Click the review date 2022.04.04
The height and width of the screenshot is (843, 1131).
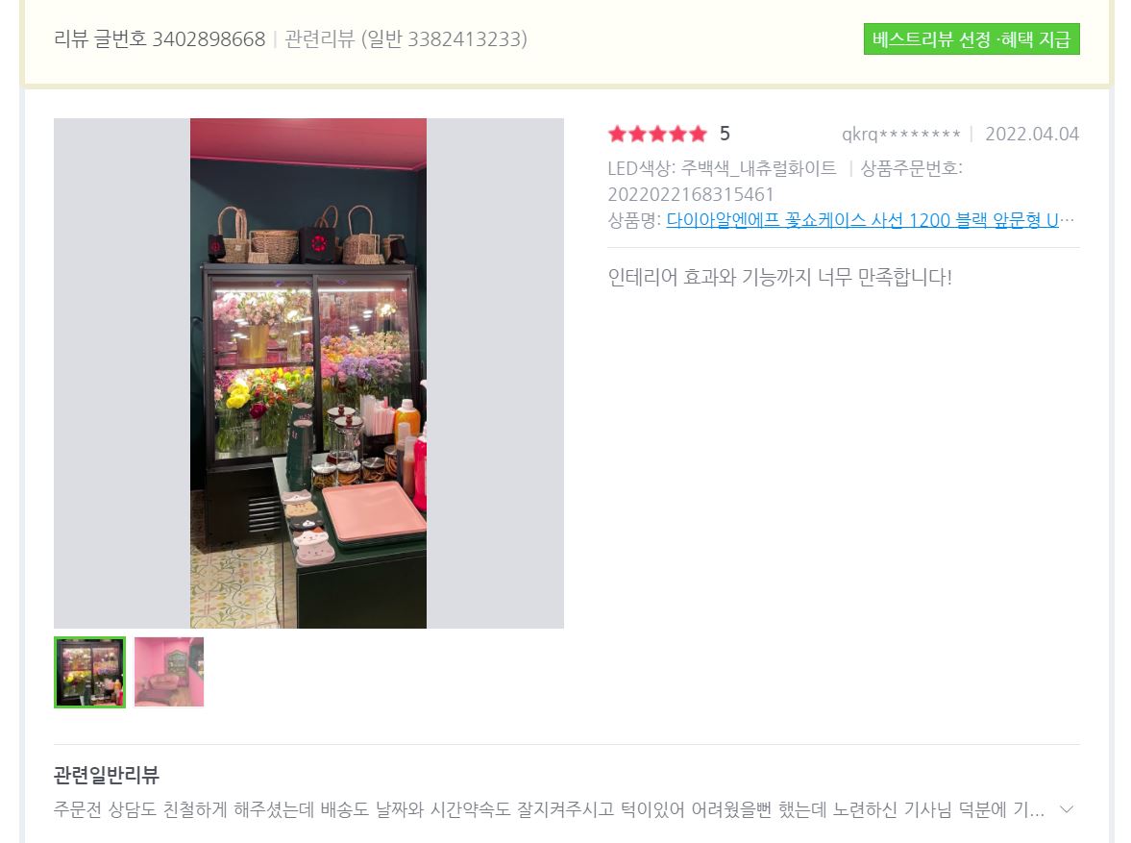tap(1032, 135)
